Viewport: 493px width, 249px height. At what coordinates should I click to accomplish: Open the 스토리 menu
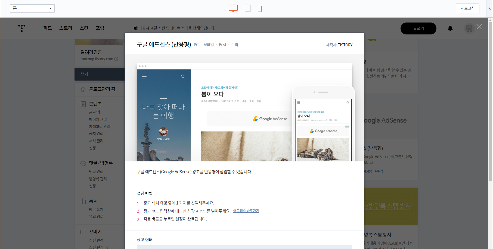tap(66, 28)
